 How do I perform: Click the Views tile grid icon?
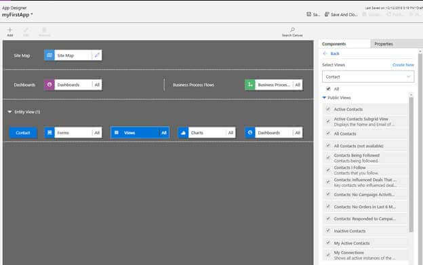point(117,133)
